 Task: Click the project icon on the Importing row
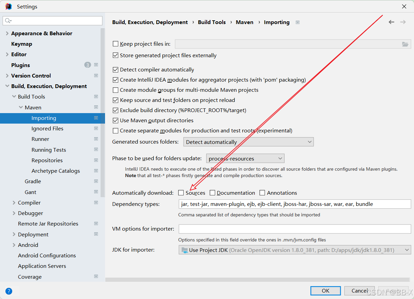coord(96,118)
